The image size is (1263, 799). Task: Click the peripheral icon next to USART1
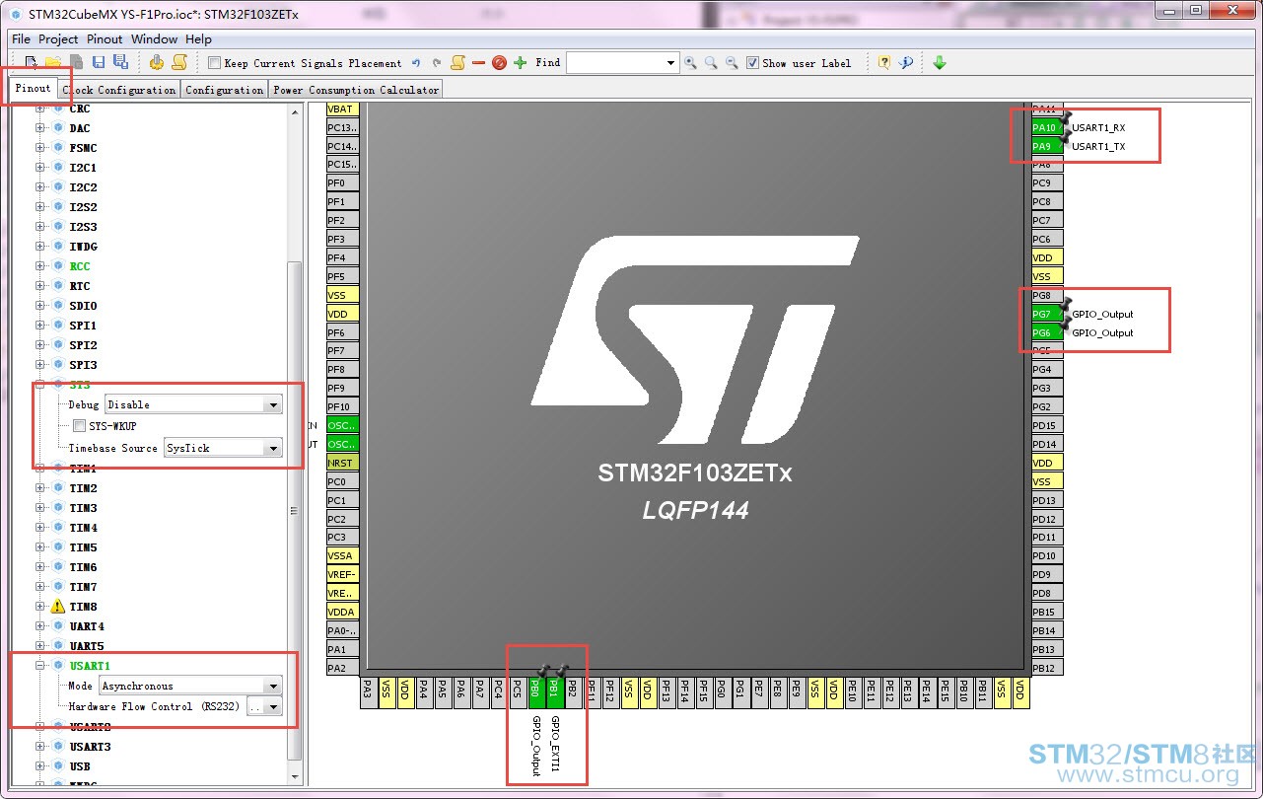[x=58, y=666]
